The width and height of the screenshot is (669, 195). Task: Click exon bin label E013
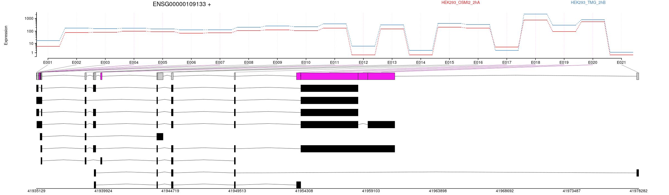[x=392, y=62]
